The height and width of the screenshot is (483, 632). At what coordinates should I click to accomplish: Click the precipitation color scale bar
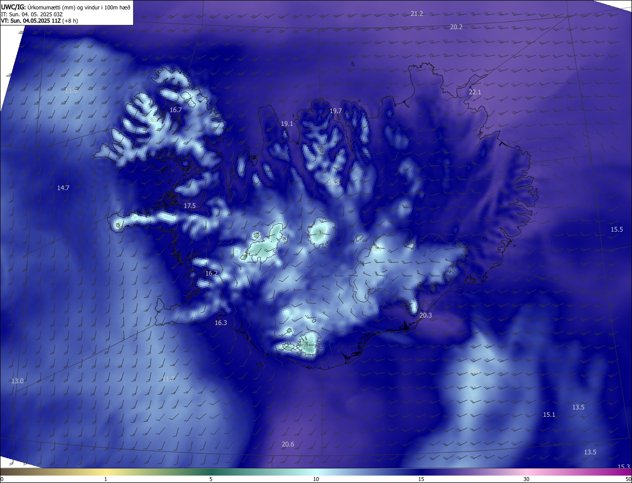coord(316,472)
